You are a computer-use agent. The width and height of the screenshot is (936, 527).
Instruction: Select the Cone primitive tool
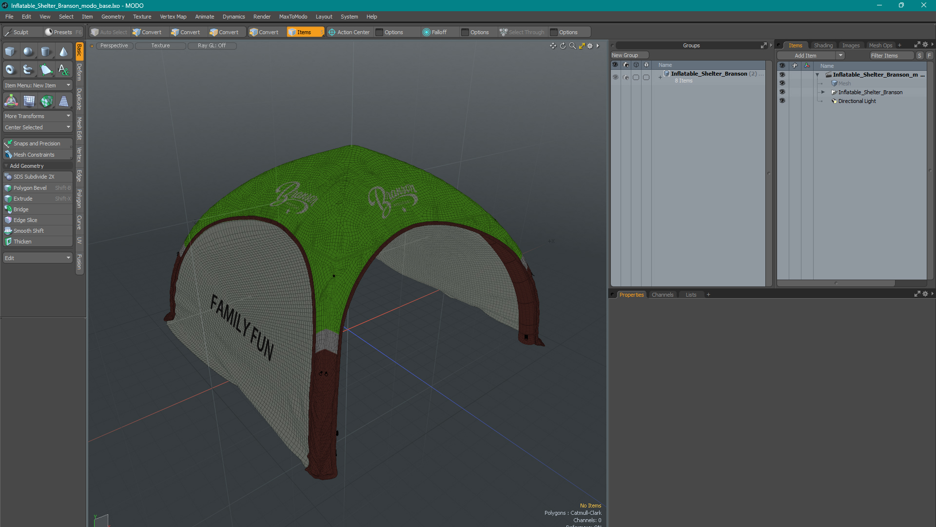click(63, 52)
